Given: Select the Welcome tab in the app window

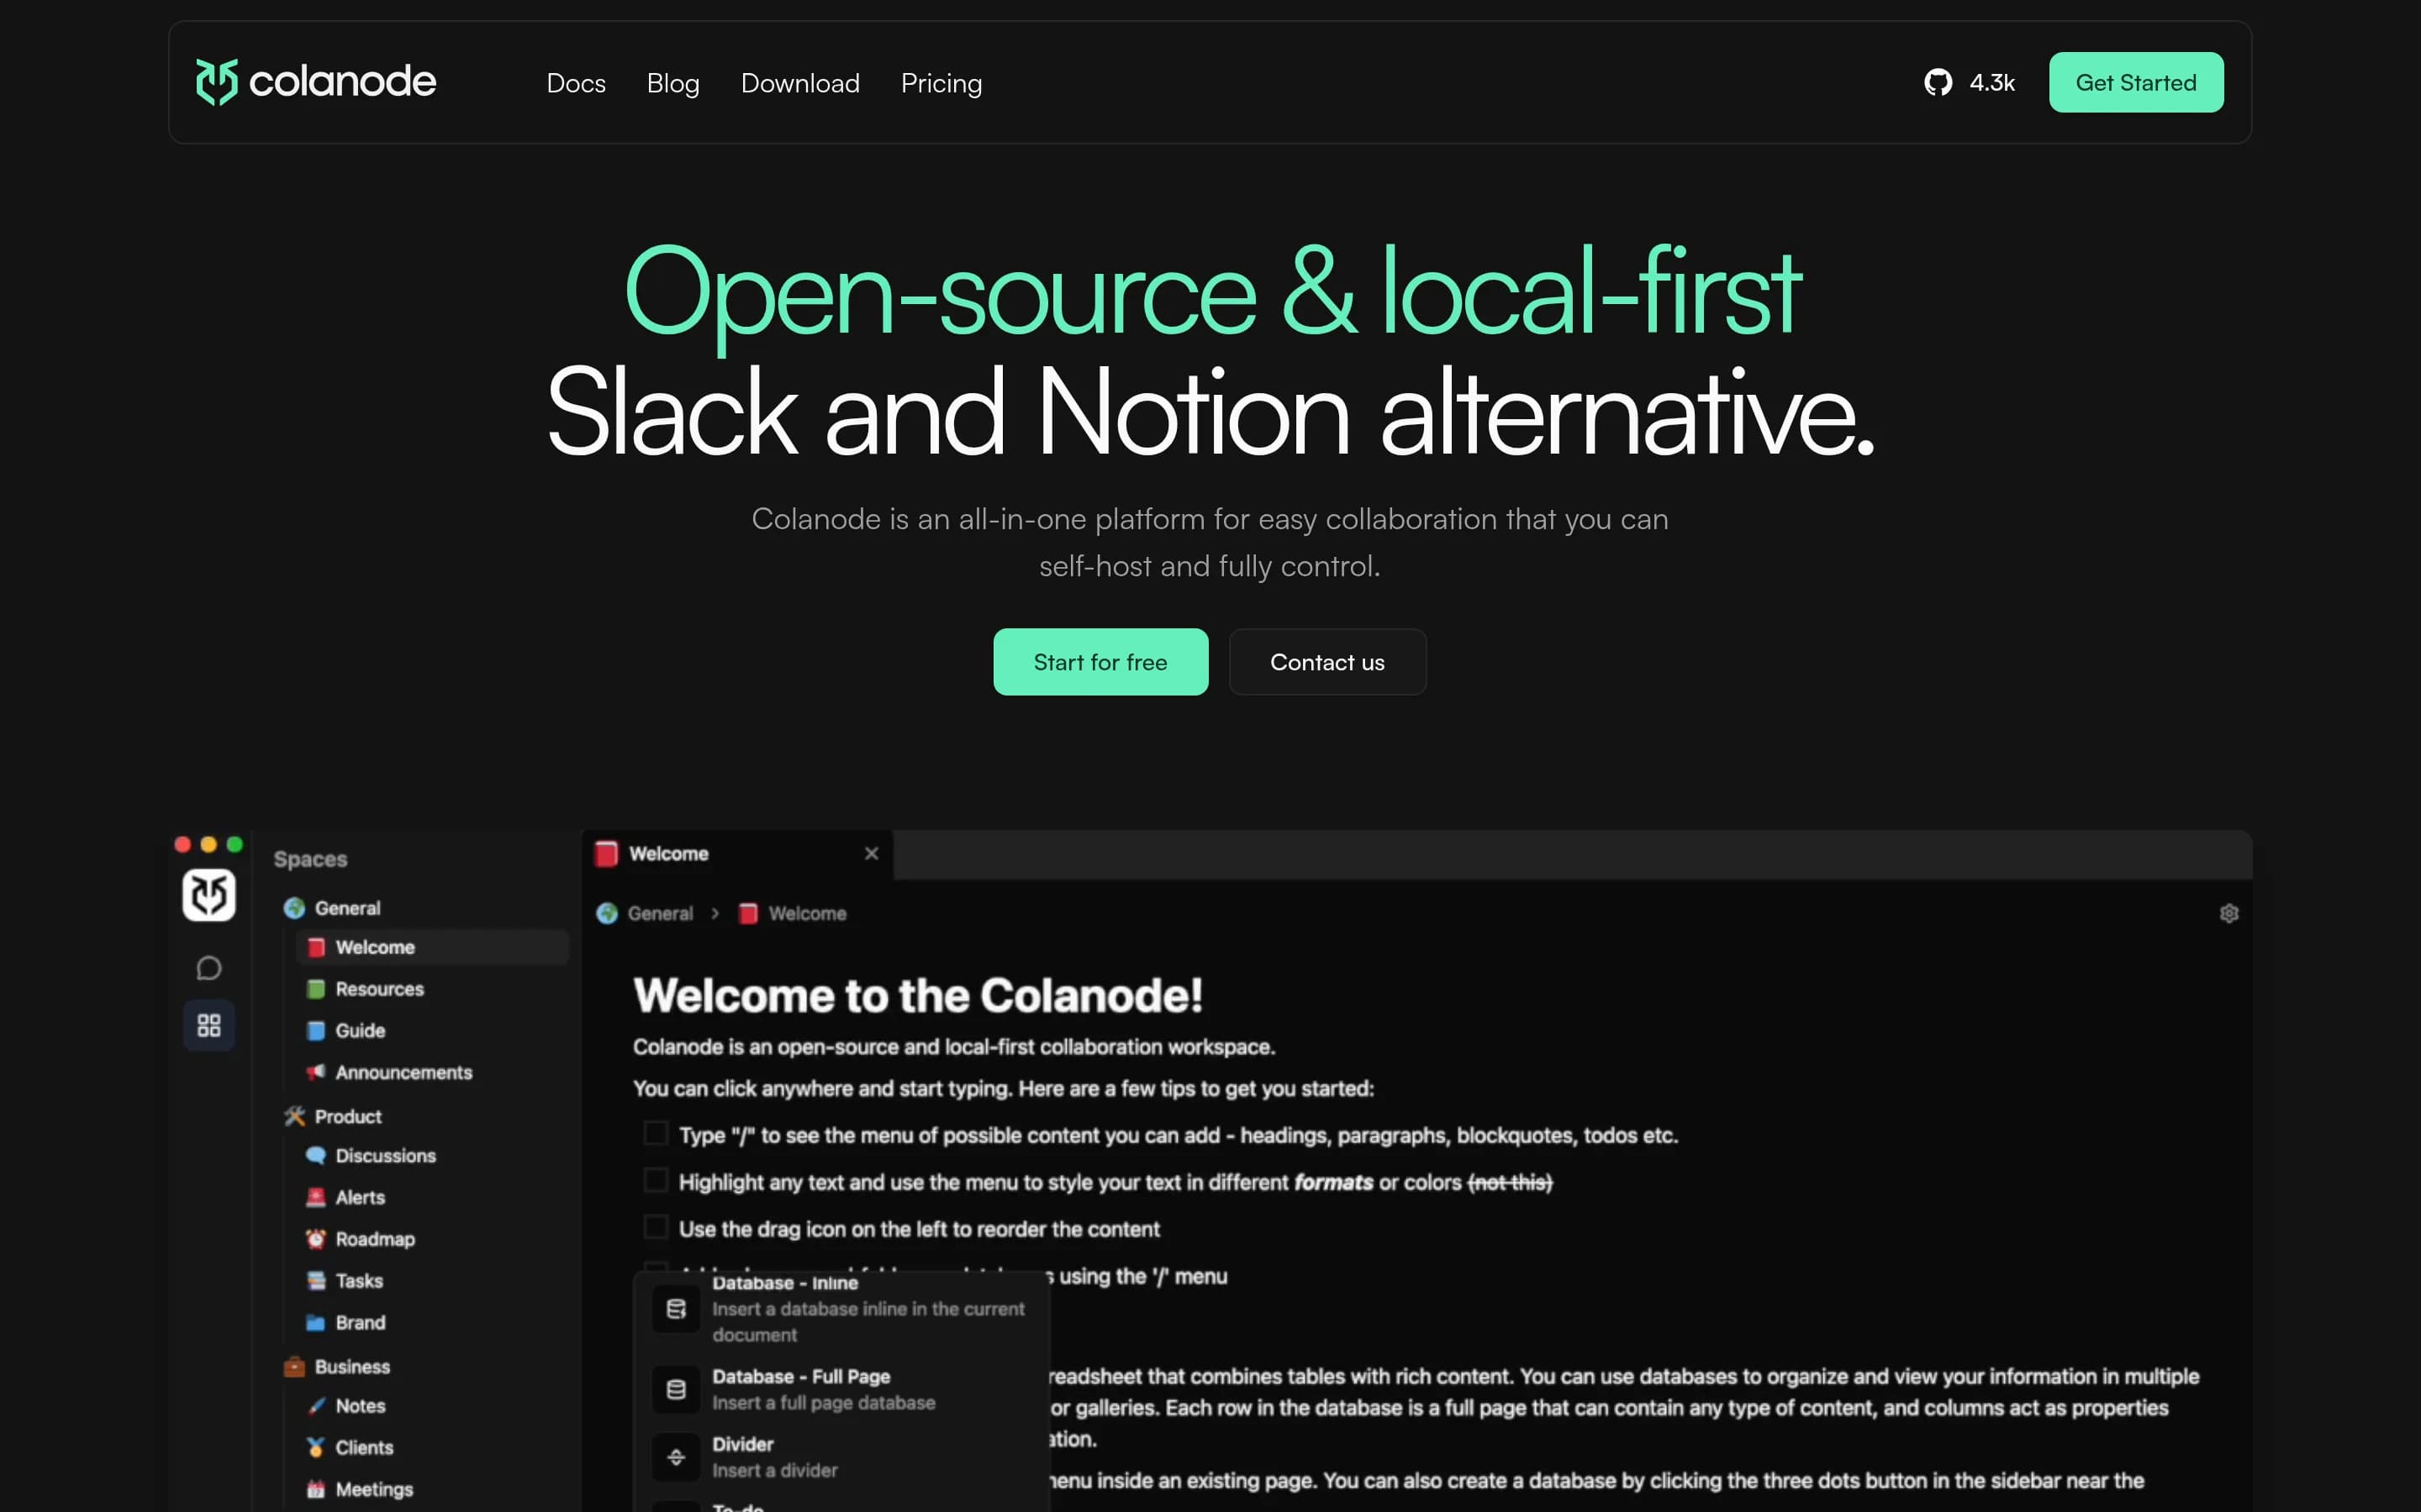Looking at the screenshot, I should point(737,854).
